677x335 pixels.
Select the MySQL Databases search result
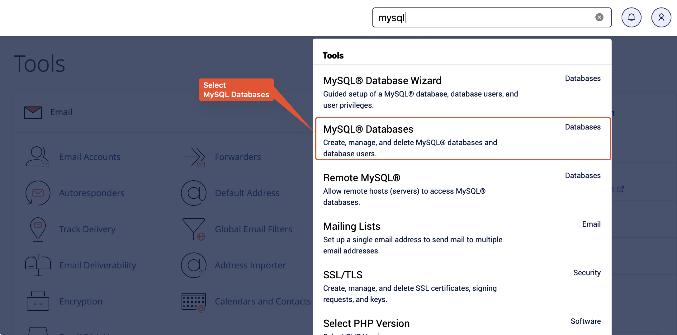[368, 129]
